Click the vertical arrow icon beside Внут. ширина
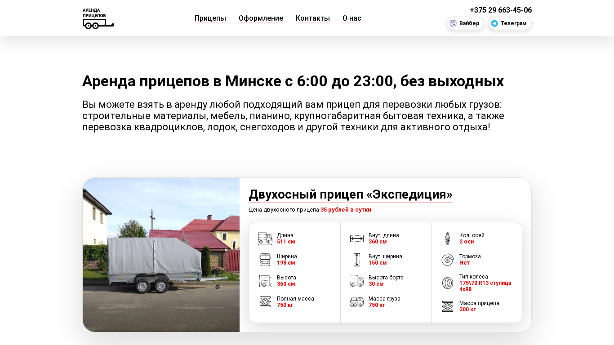Viewport: 614px width, 345px height. [357, 260]
